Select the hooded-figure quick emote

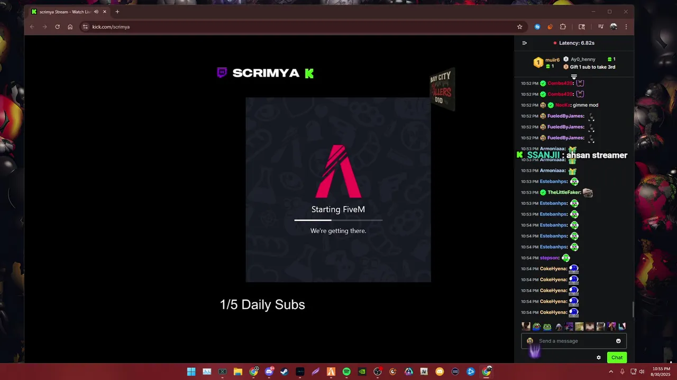pyautogui.click(x=559, y=327)
